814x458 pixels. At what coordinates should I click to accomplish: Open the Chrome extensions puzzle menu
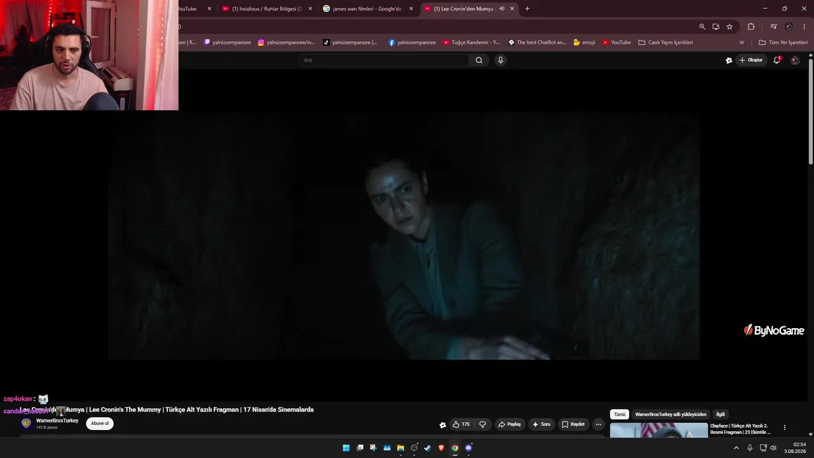pos(751,27)
